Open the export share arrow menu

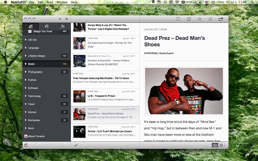pyautogui.click(x=221, y=19)
